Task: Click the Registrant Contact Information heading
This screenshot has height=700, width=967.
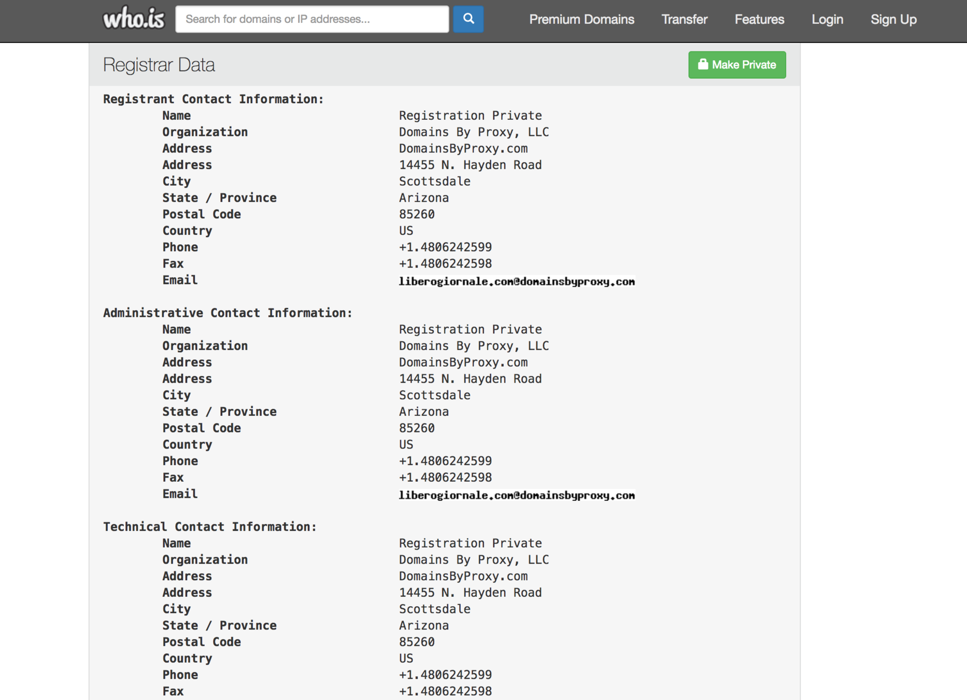Action: (213, 99)
